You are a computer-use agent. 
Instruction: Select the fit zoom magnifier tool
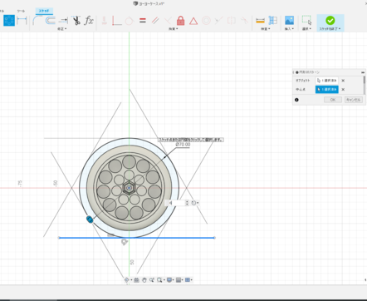click(x=159, y=280)
